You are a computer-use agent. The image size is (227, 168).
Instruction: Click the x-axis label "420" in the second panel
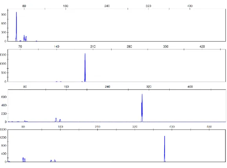tap(202, 46)
